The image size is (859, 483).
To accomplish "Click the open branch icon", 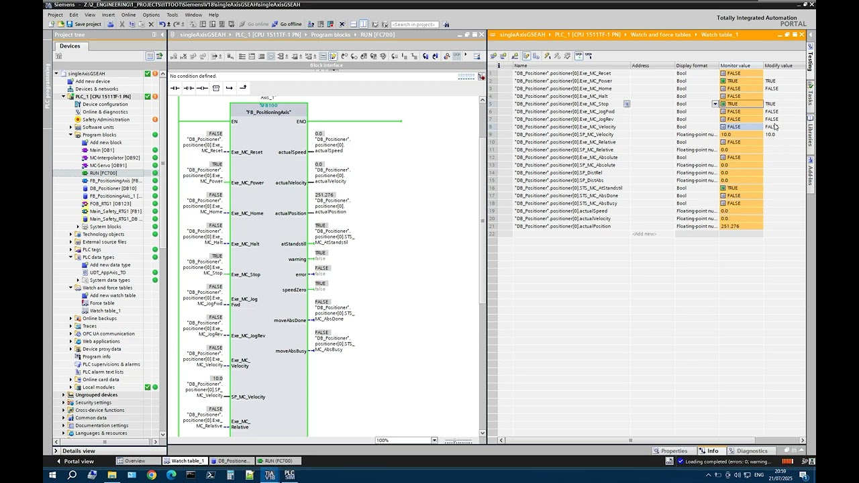I will 230,88.
